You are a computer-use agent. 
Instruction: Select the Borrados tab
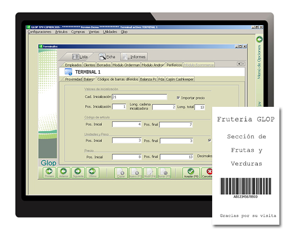tap(103, 65)
